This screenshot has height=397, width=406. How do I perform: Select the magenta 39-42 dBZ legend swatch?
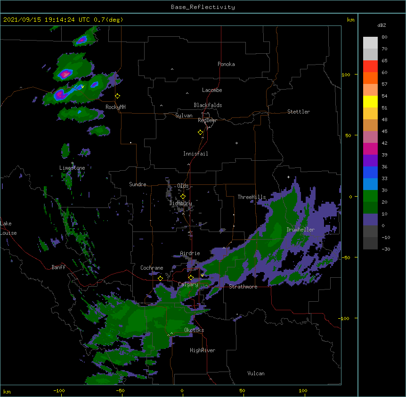[x=370, y=149]
